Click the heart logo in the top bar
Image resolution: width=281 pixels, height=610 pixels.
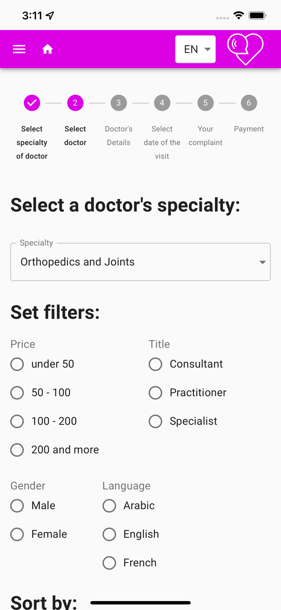245,49
